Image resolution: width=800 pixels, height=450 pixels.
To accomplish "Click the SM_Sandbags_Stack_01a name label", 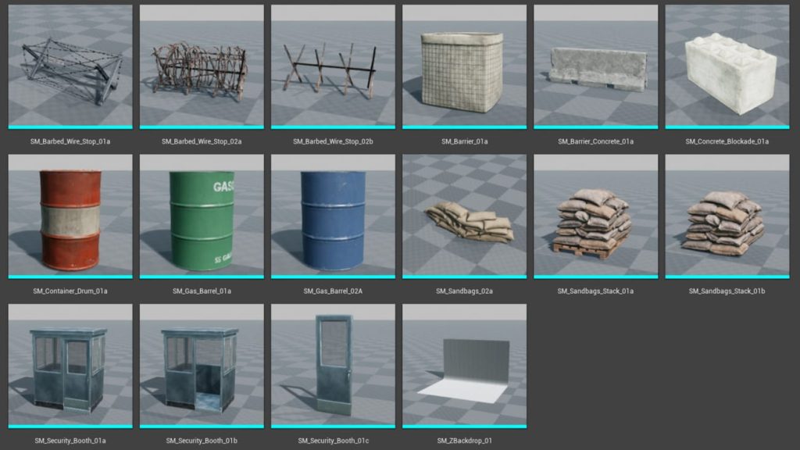I will click(596, 291).
